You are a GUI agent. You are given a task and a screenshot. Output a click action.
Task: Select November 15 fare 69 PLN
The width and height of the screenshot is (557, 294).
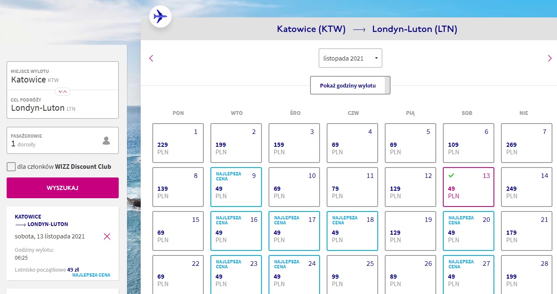pyautogui.click(x=178, y=231)
